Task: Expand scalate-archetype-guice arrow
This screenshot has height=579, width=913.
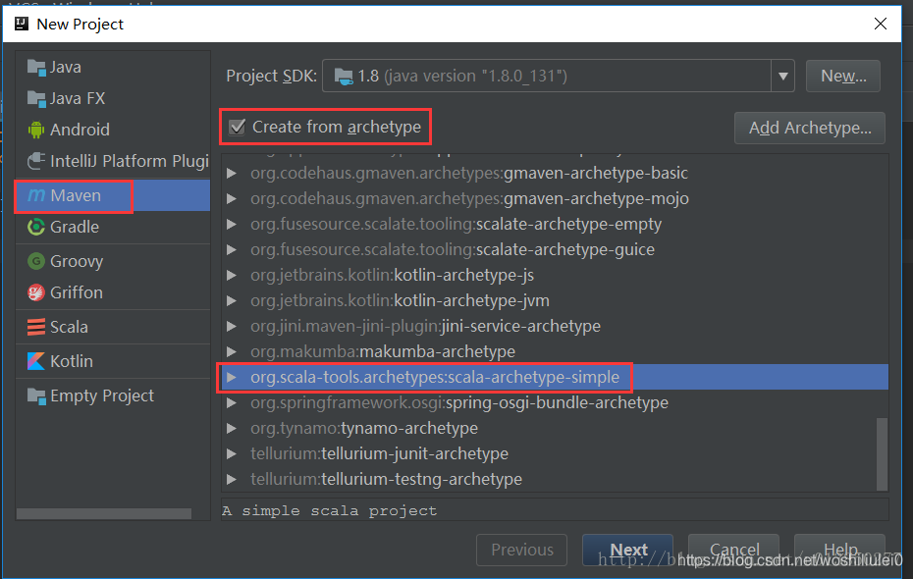Action: [231, 249]
